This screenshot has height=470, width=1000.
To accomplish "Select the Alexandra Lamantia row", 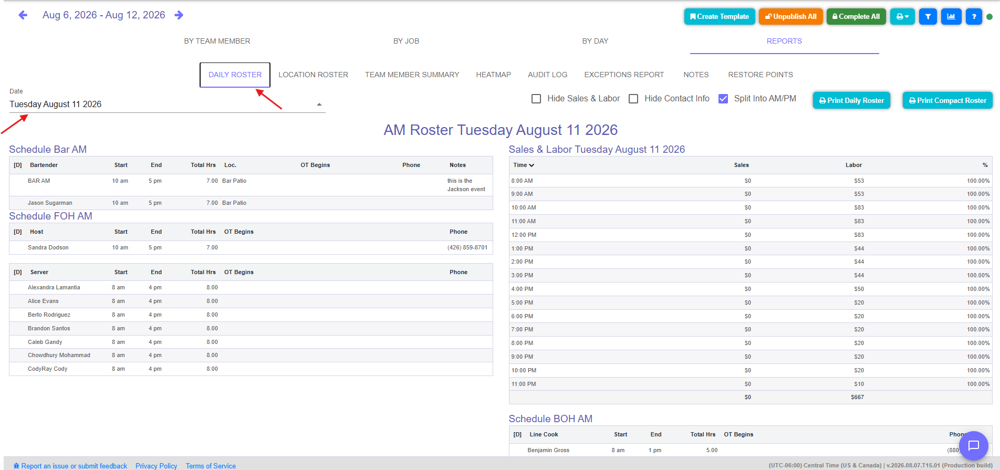I will click(x=251, y=287).
